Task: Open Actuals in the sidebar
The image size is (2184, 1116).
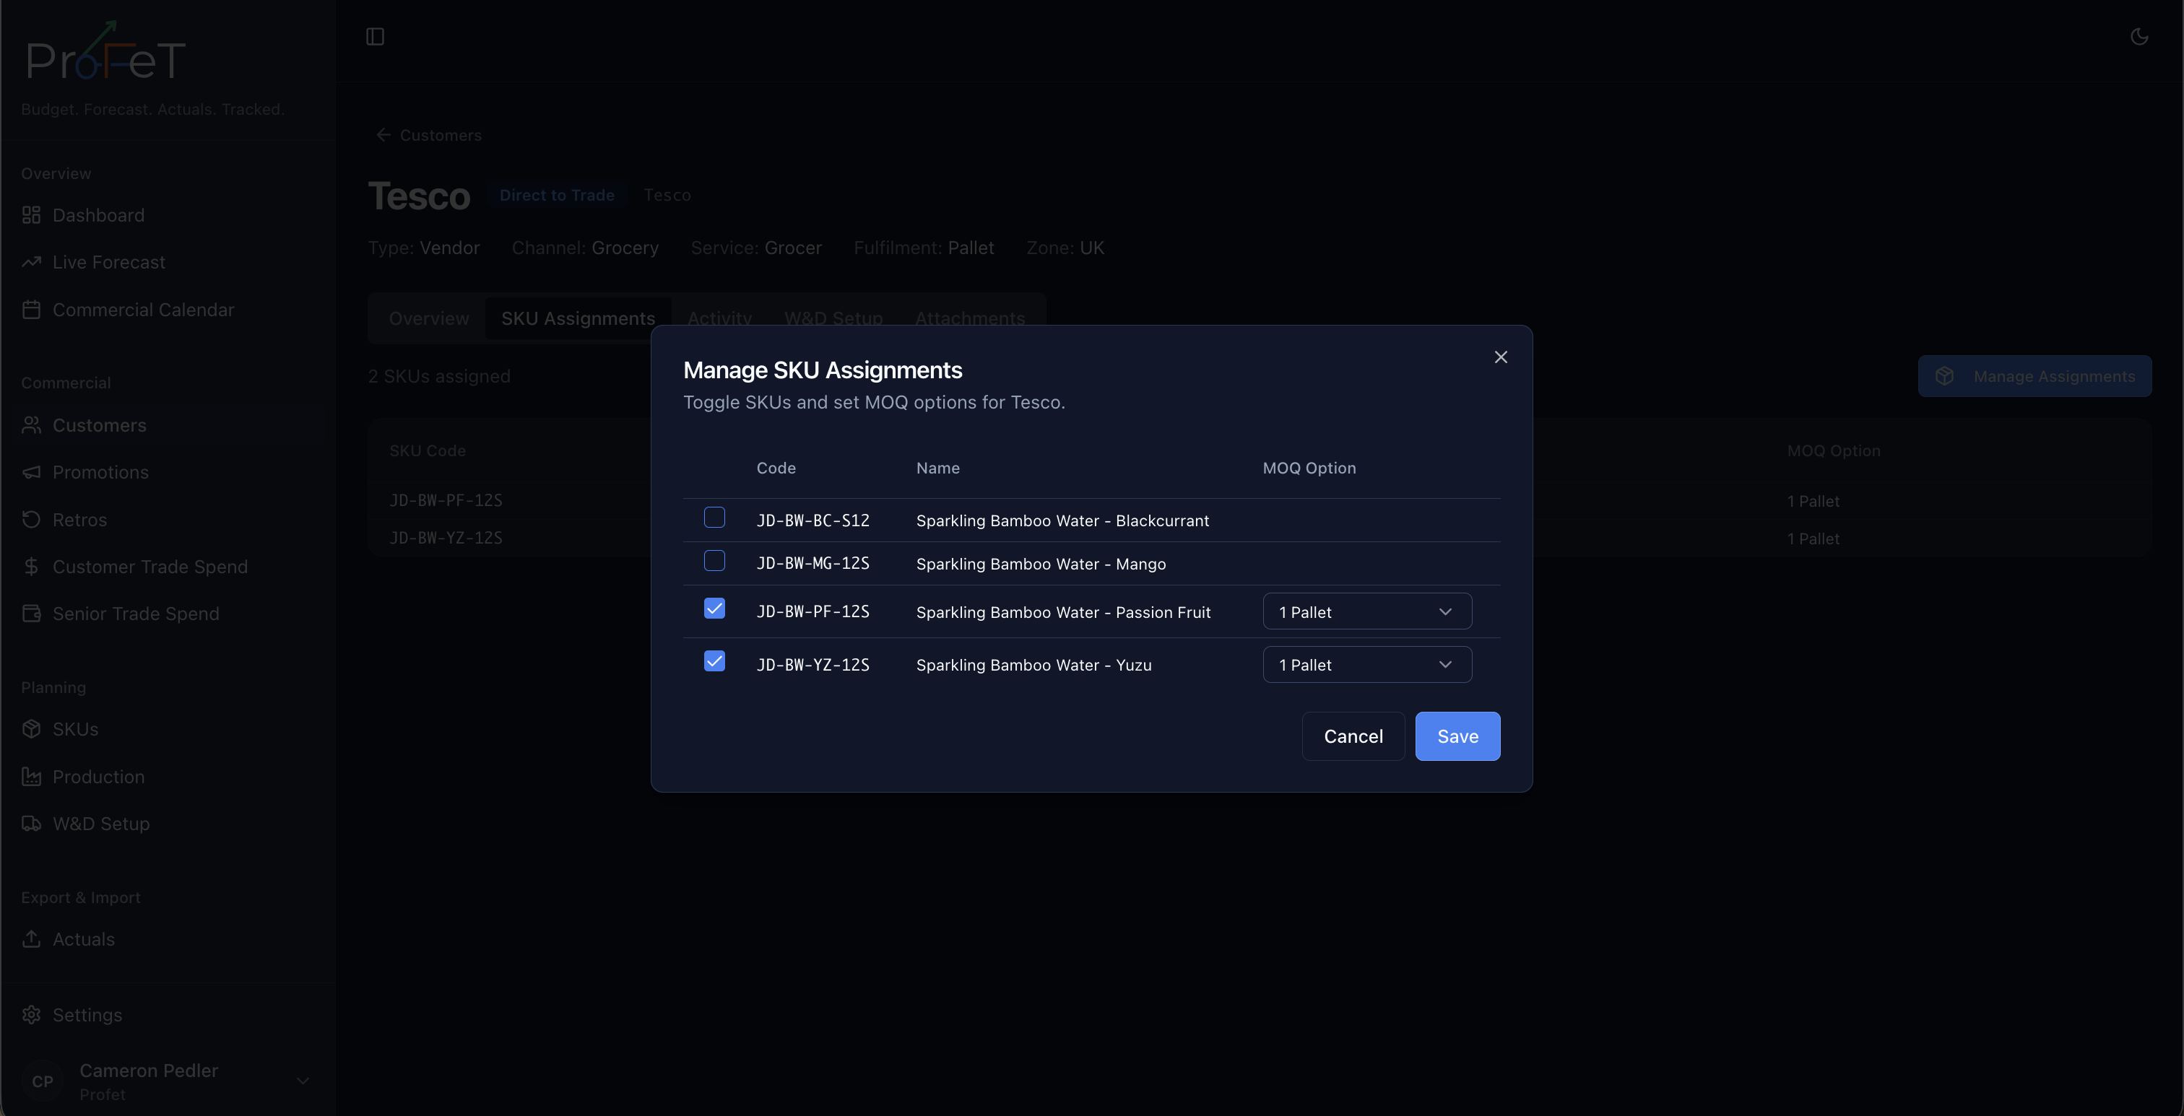Action: pos(168,939)
